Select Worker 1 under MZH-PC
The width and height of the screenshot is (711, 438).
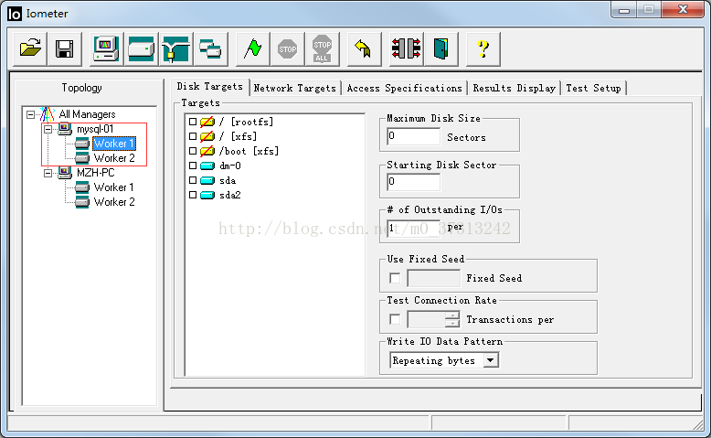114,187
